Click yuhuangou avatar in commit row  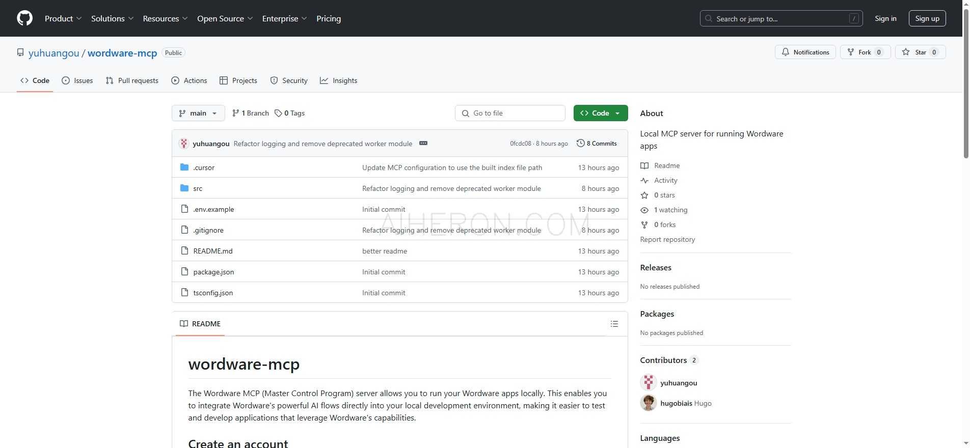(184, 144)
